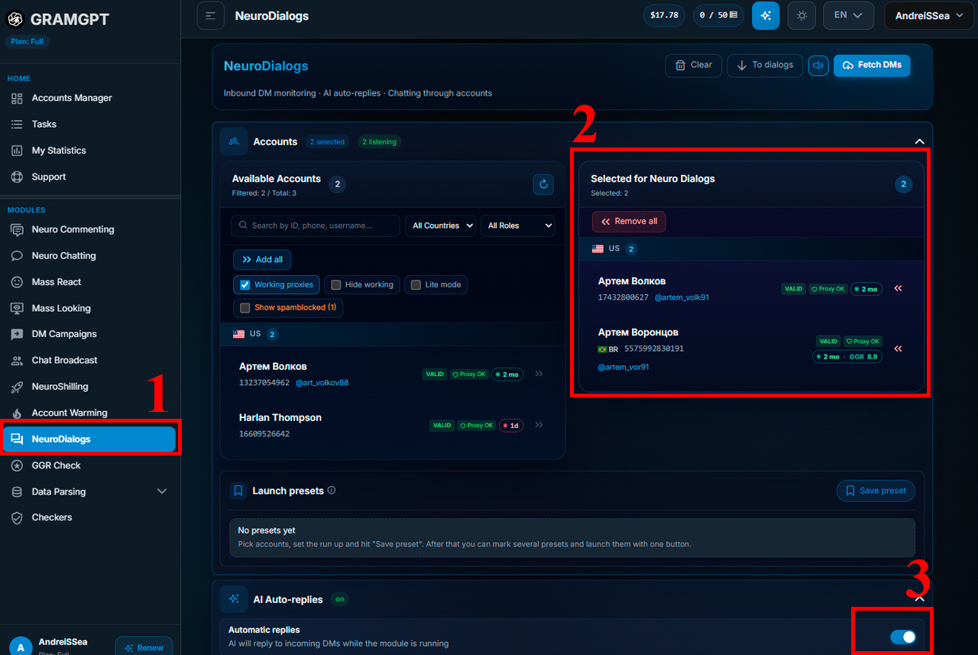Click Add all button

[x=262, y=260]
